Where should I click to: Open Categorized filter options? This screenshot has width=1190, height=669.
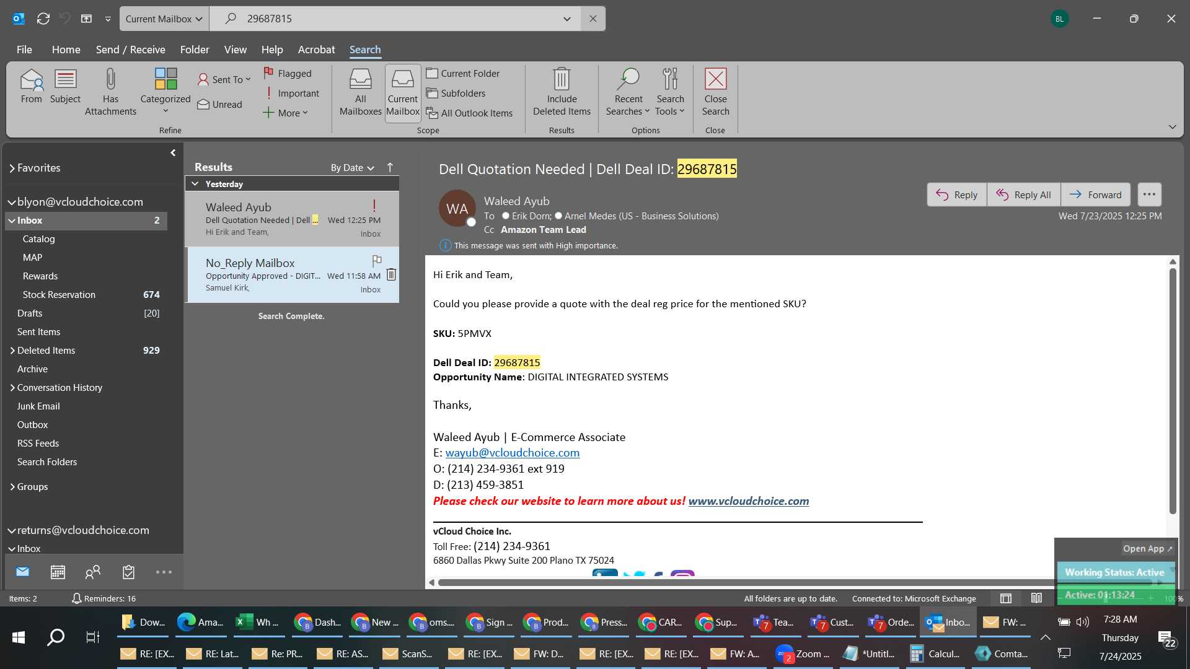165,91
